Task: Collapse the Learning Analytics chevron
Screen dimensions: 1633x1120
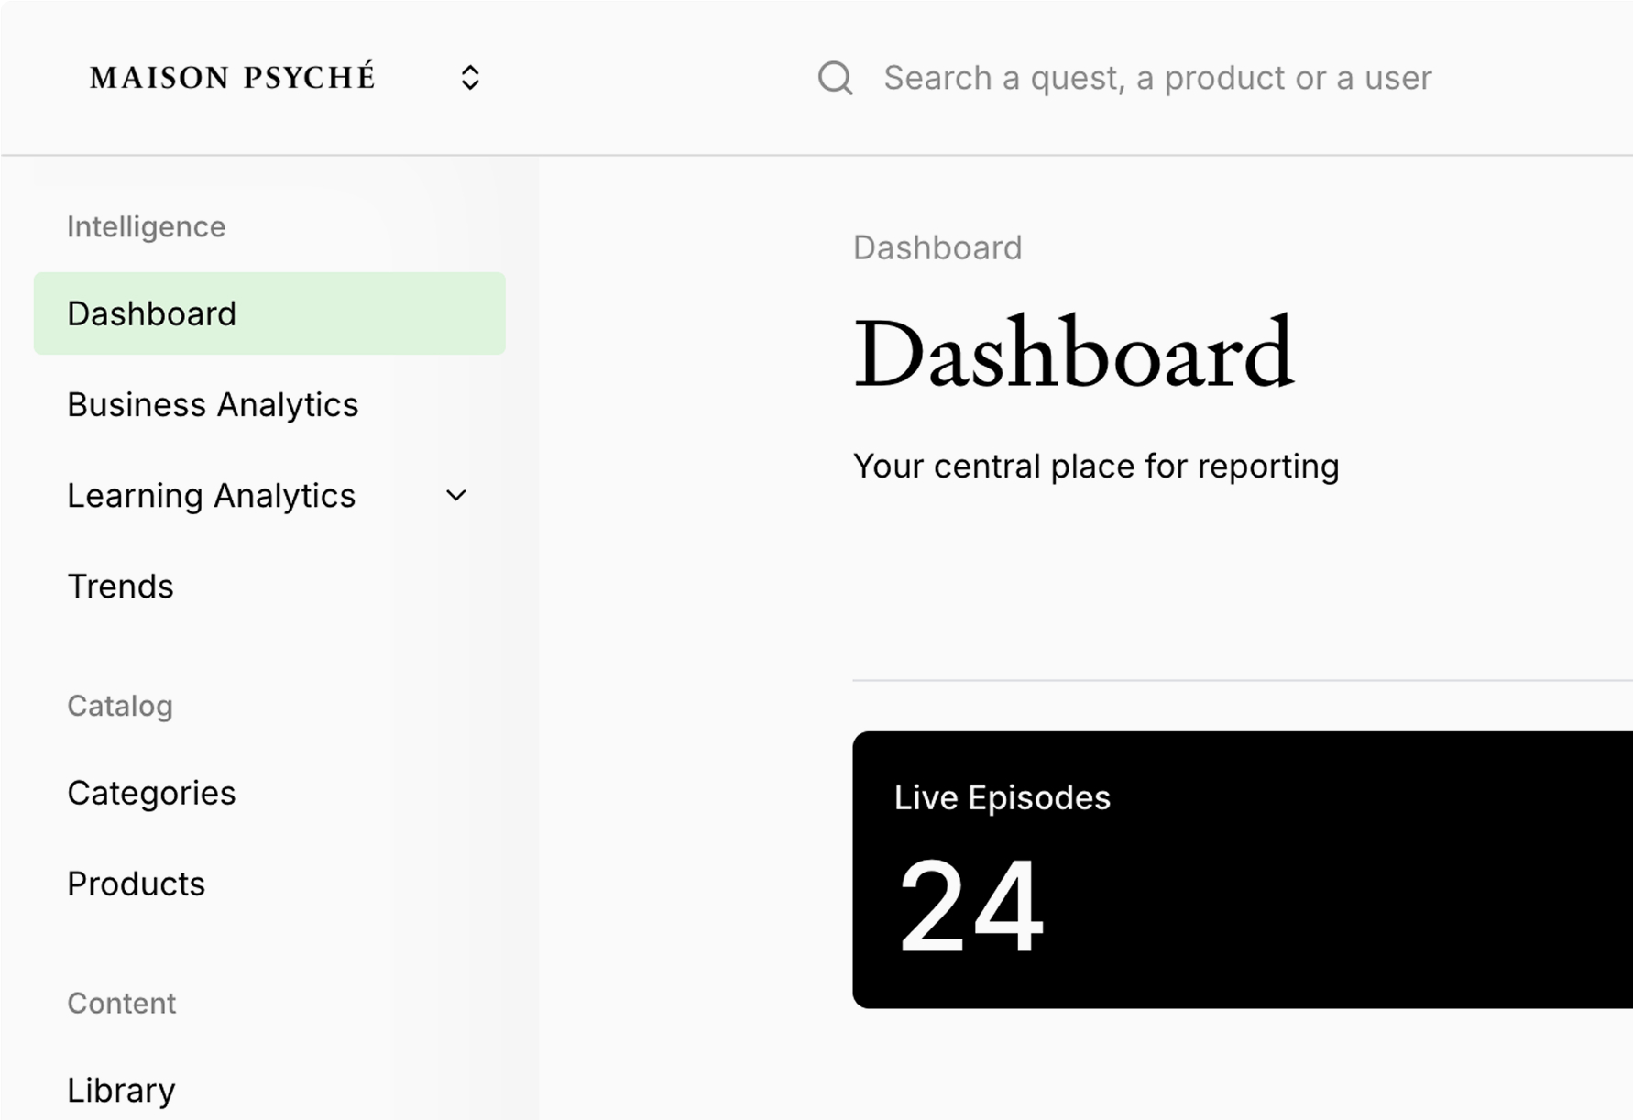Action: tap(455, 496)
